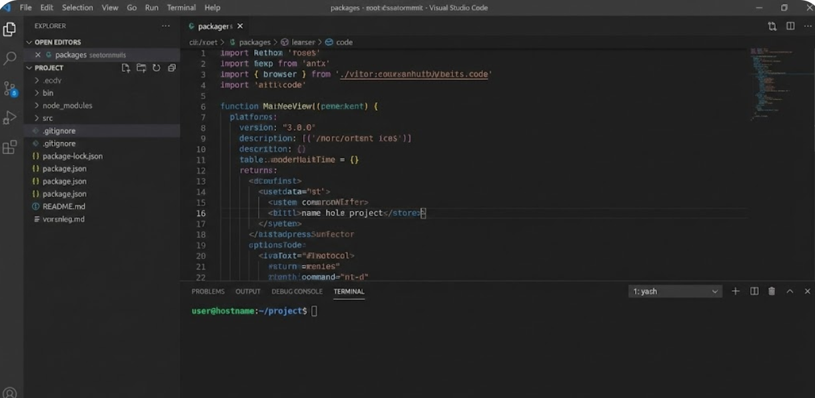815x398 pixels.
Task: Split the terminal panel
Action: [754, 291]
